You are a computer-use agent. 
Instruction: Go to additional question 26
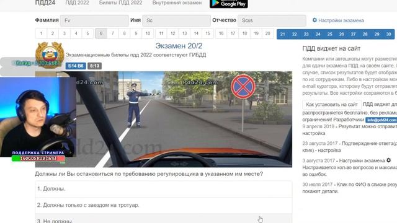click(x=341, y=34)
